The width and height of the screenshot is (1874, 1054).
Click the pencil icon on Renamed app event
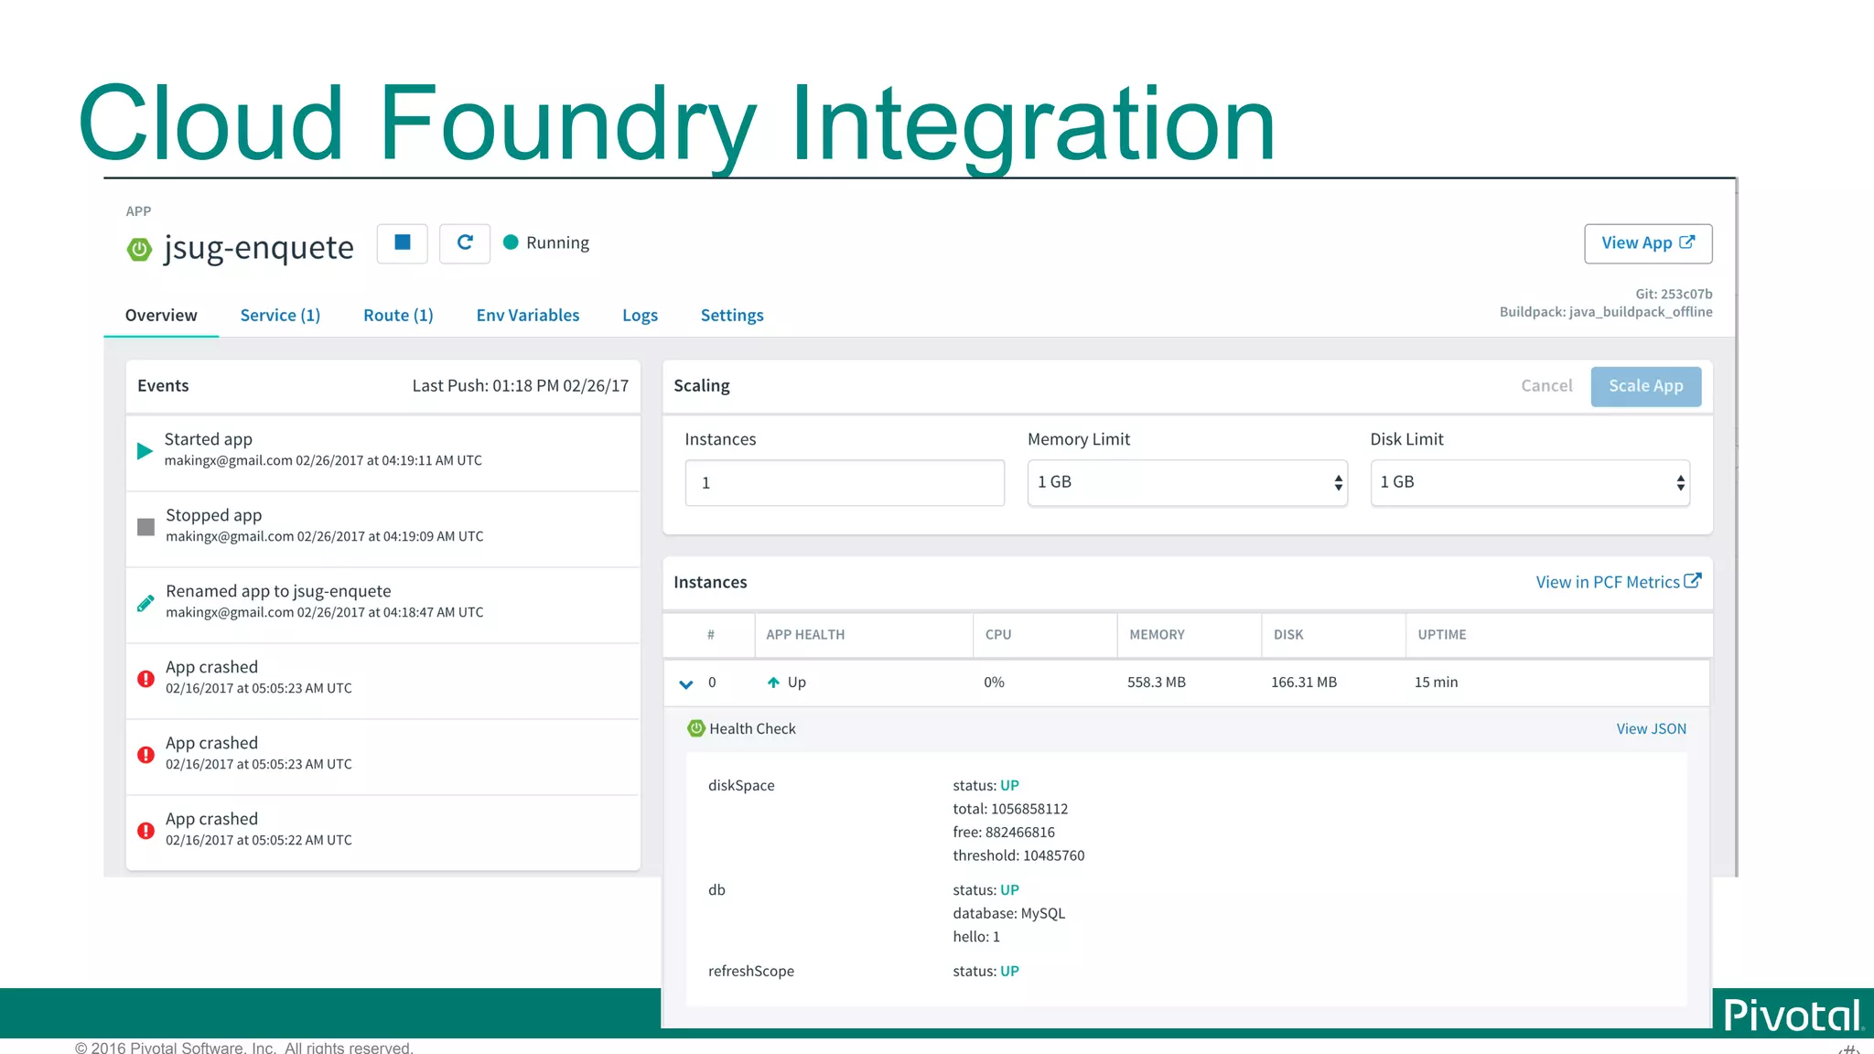pos(145,603)
